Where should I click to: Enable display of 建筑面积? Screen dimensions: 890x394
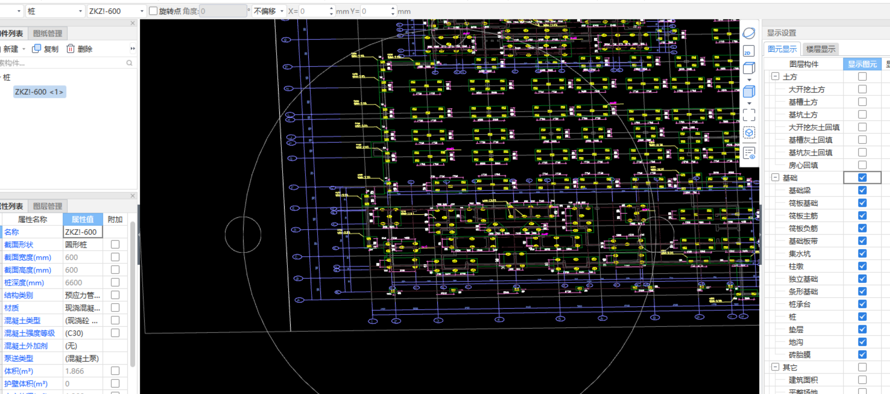862,380
